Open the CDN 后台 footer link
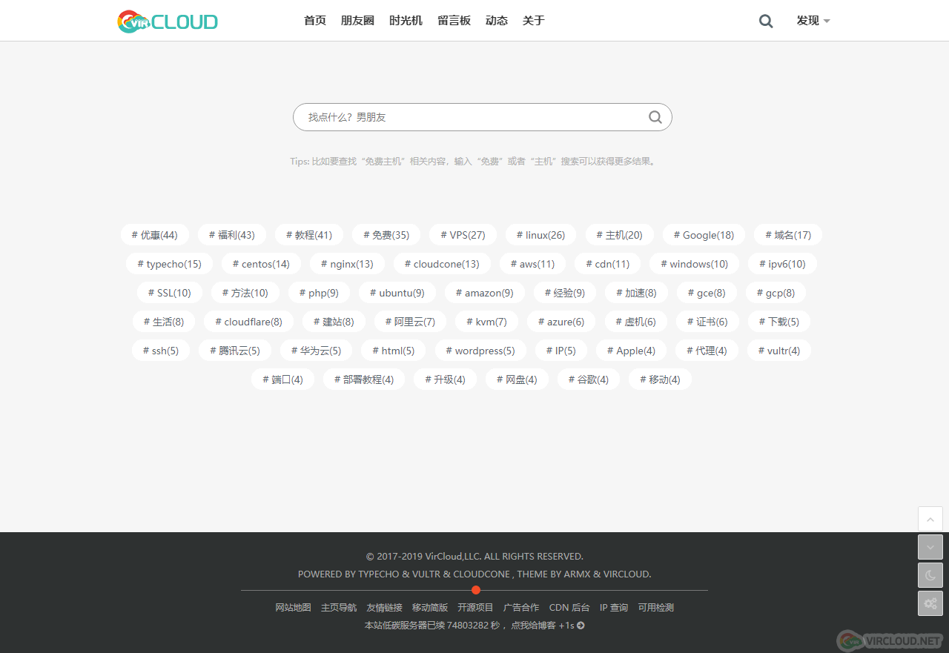The image size is (949, 653). pos(569,608)
